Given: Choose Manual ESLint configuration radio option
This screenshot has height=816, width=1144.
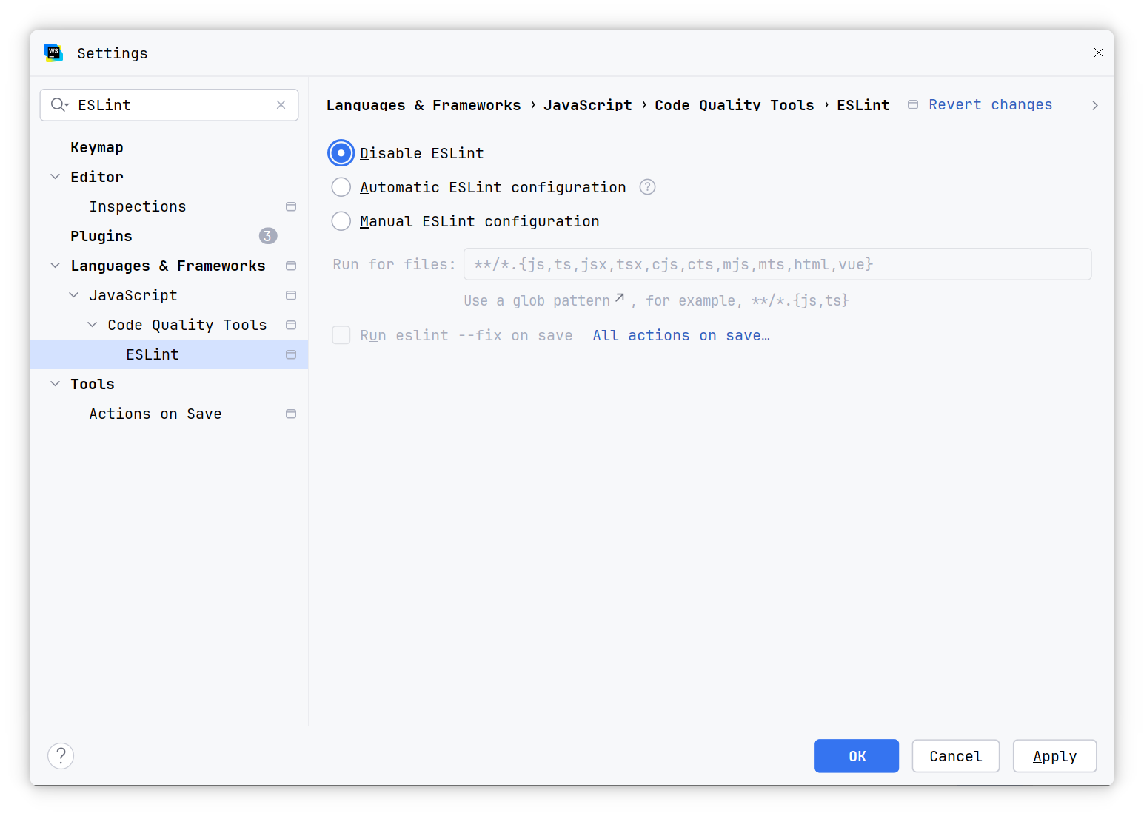Looking at the screenshot, I should (x=341, y=221).
